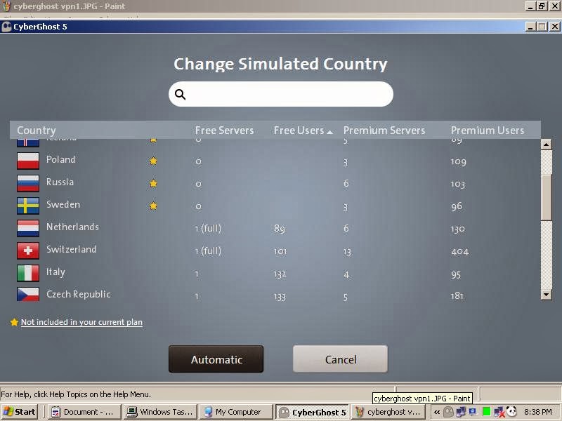
Task: Click the premium star next to Poland
Action: pyautogui.click(x=153, y=161)
